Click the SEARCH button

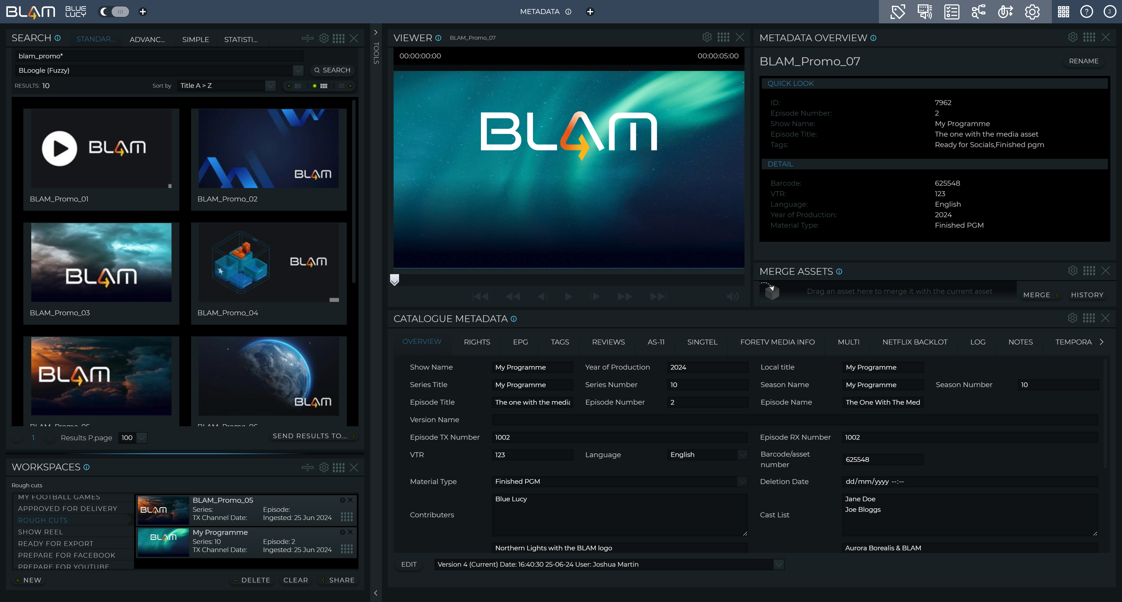point(332,70)
